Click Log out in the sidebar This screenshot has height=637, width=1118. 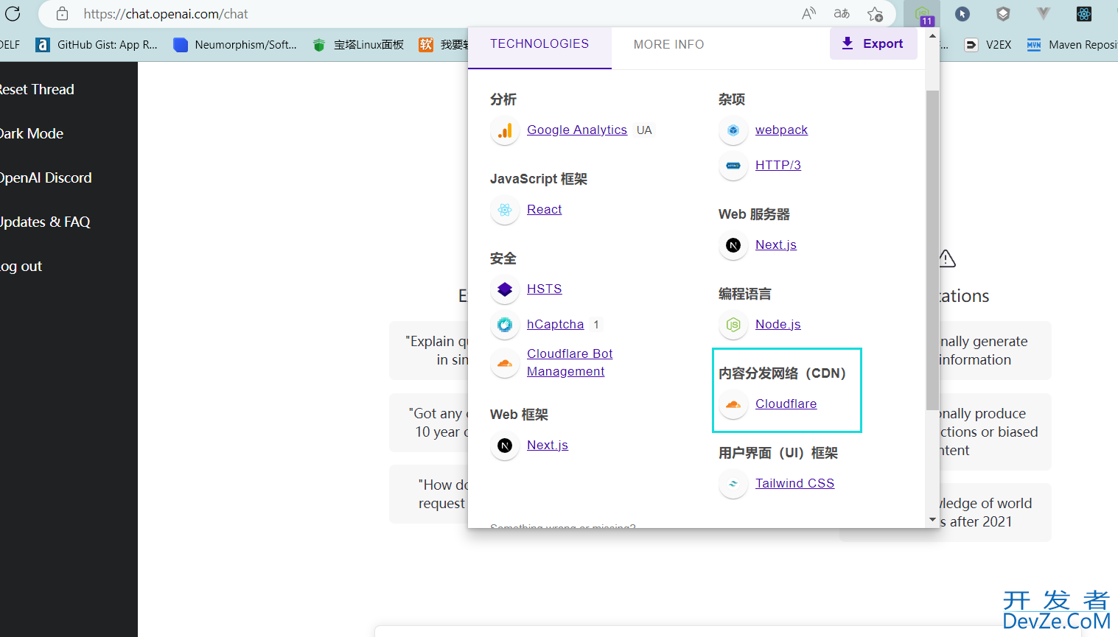coord(21,266)
